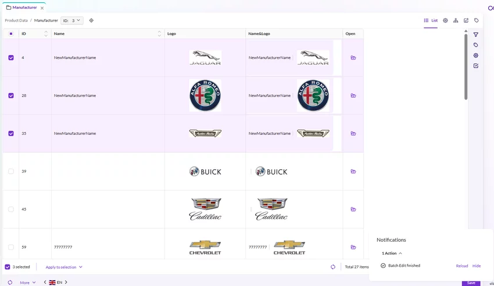Uncheck the row with ID 4
Image resolution: width=494 pixels, height=286 pixels.
pyautogui.click(x=11, y=58)
